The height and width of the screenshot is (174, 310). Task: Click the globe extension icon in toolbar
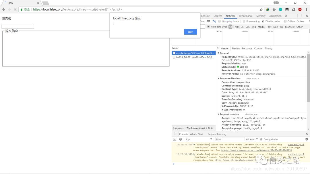268,9
